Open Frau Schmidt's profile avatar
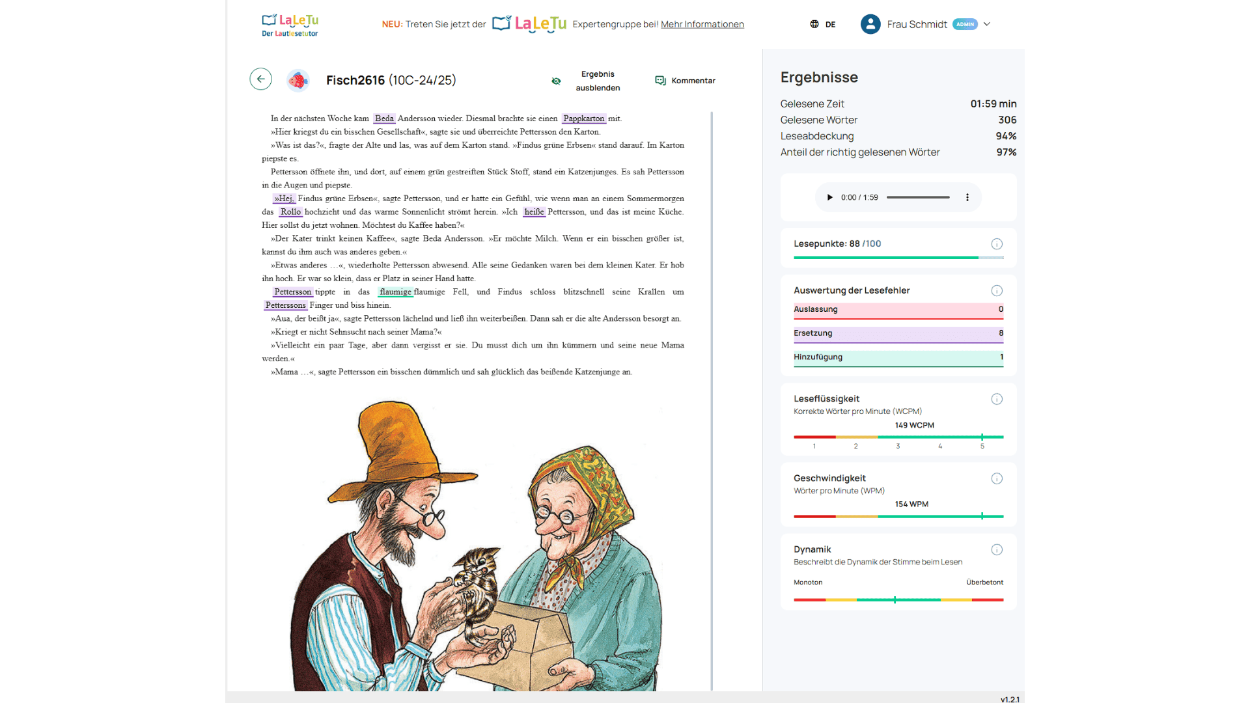 pyautogui.click(x=870, y=24)
